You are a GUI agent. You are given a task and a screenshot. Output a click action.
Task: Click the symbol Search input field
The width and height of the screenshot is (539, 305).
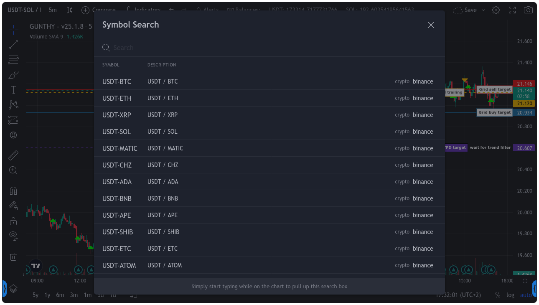(x=267, y=48)
